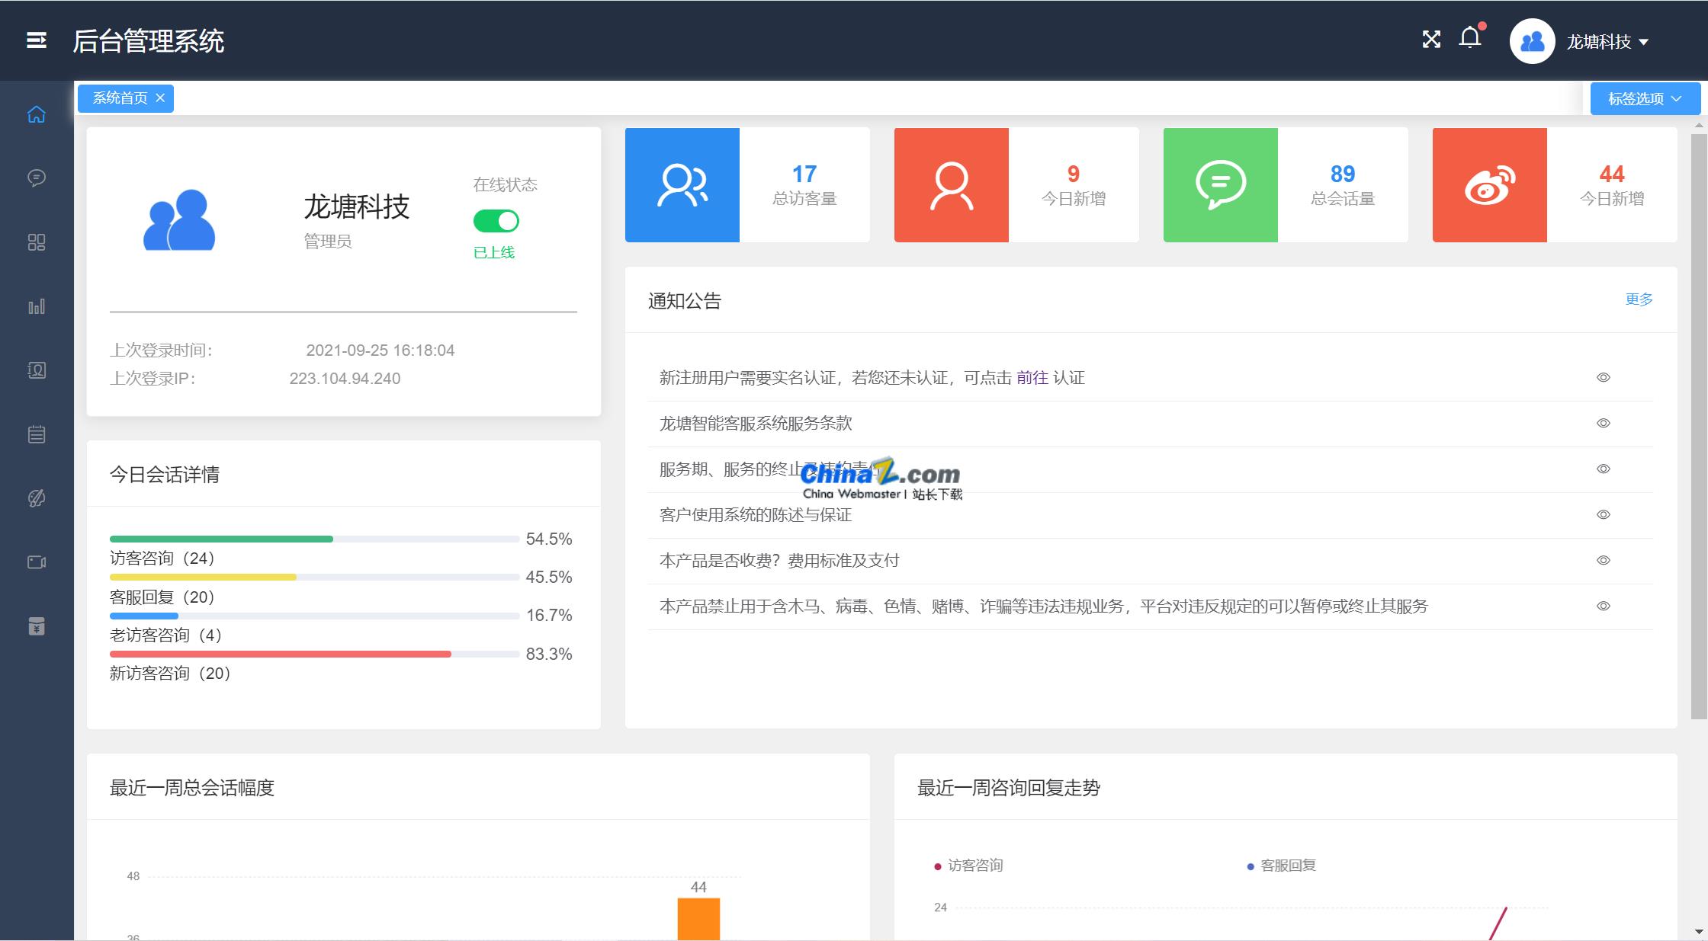The image size is (1708, 941).
Task: Open the leaf/feather icon in sidebar
Action: 37,498
